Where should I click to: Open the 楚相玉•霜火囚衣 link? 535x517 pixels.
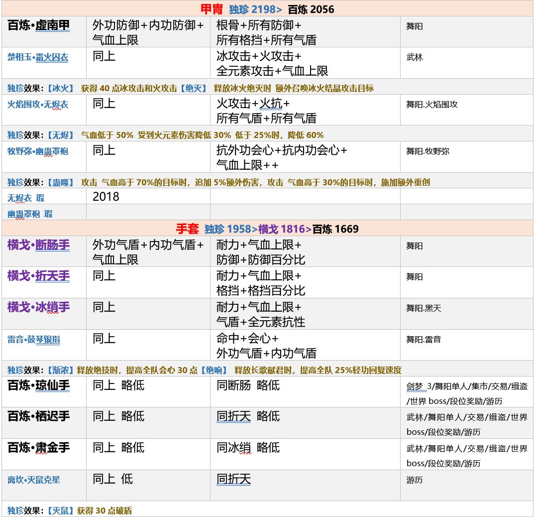pos(38,57)
